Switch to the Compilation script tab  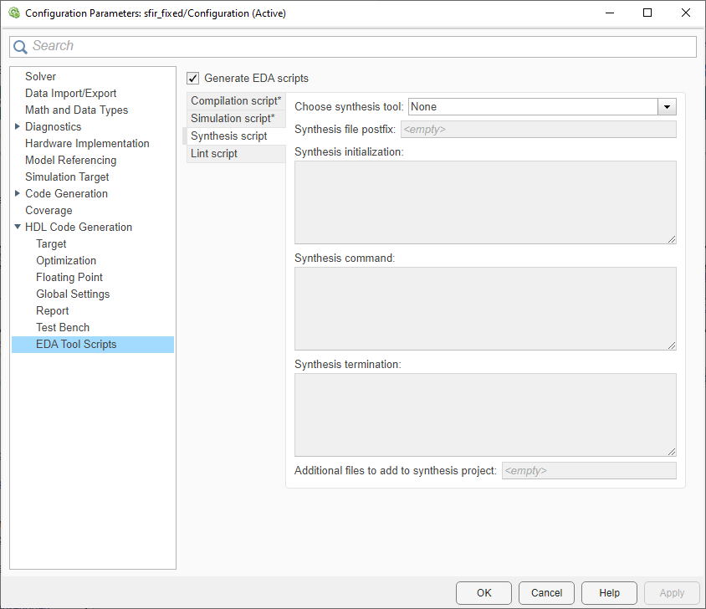(x=235, y=100)
